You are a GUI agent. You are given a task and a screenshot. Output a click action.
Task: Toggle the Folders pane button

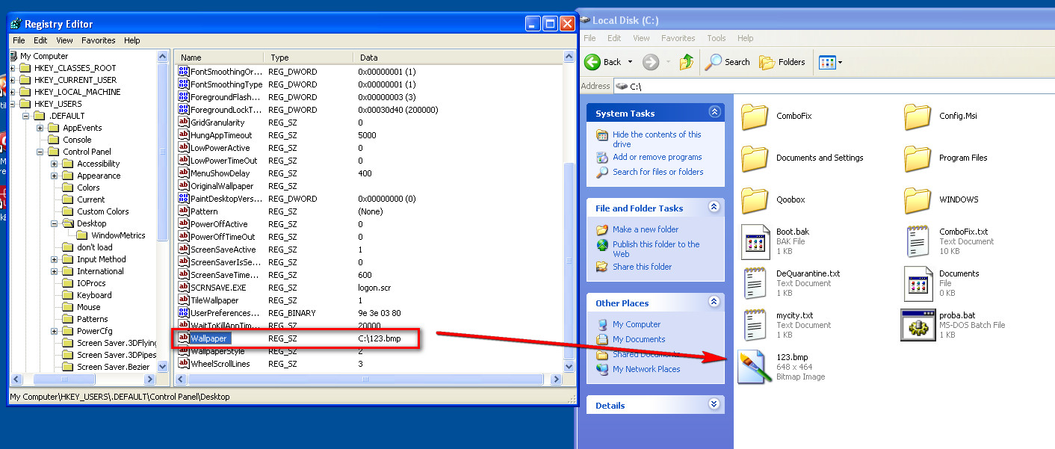(x=782, y=62)
